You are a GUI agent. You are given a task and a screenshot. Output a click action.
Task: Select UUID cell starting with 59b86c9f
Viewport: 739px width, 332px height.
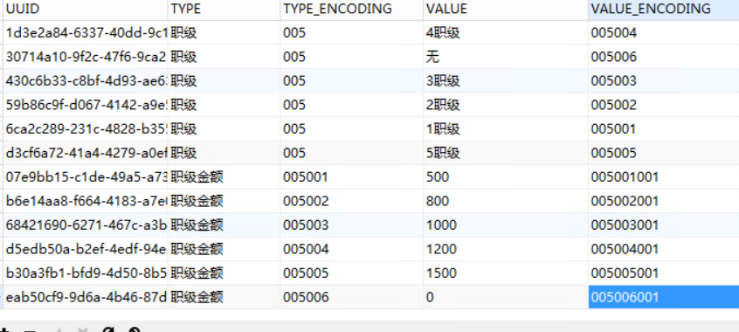(86, 105)
